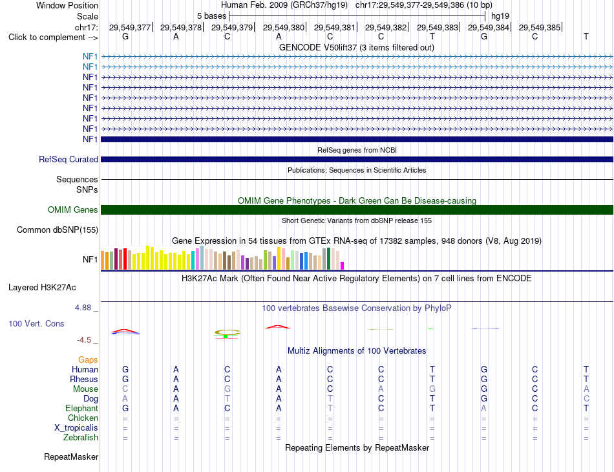This screenshot has width=614, height=472.
Task: Click the Mouse alignment row label
Action: click(85, 389)
